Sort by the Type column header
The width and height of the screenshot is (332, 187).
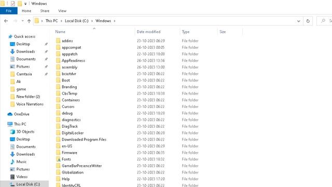186,32
